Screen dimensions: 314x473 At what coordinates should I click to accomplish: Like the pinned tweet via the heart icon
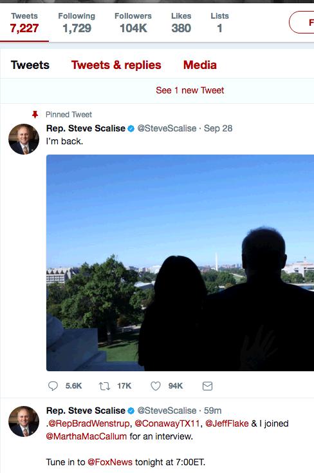tap(156, 386)
